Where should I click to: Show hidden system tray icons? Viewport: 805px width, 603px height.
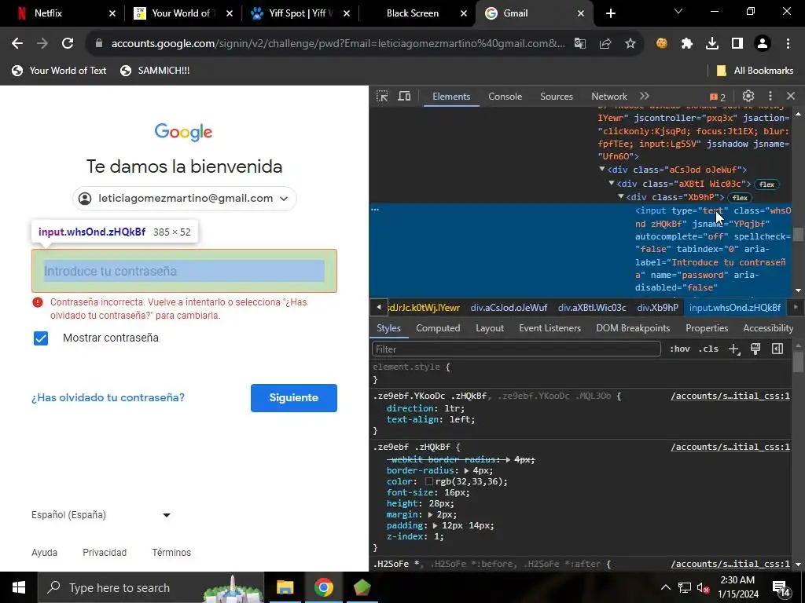665,587
